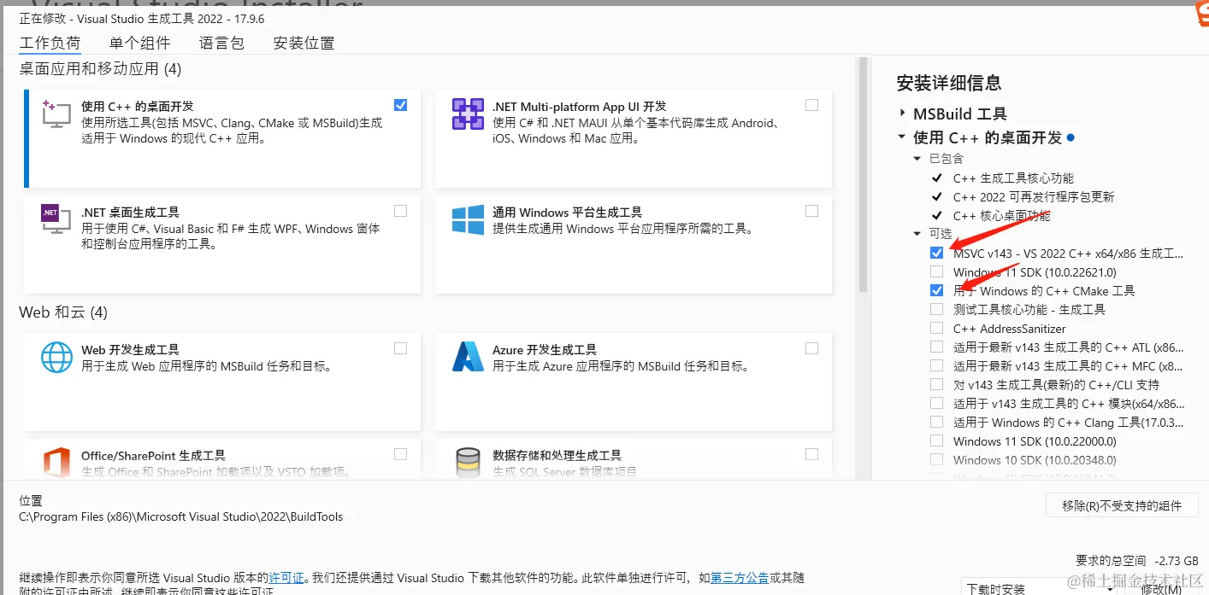Click the Web 和云 (4) heading
This screenshot has width=1209, height=595.
click(63, 312)
